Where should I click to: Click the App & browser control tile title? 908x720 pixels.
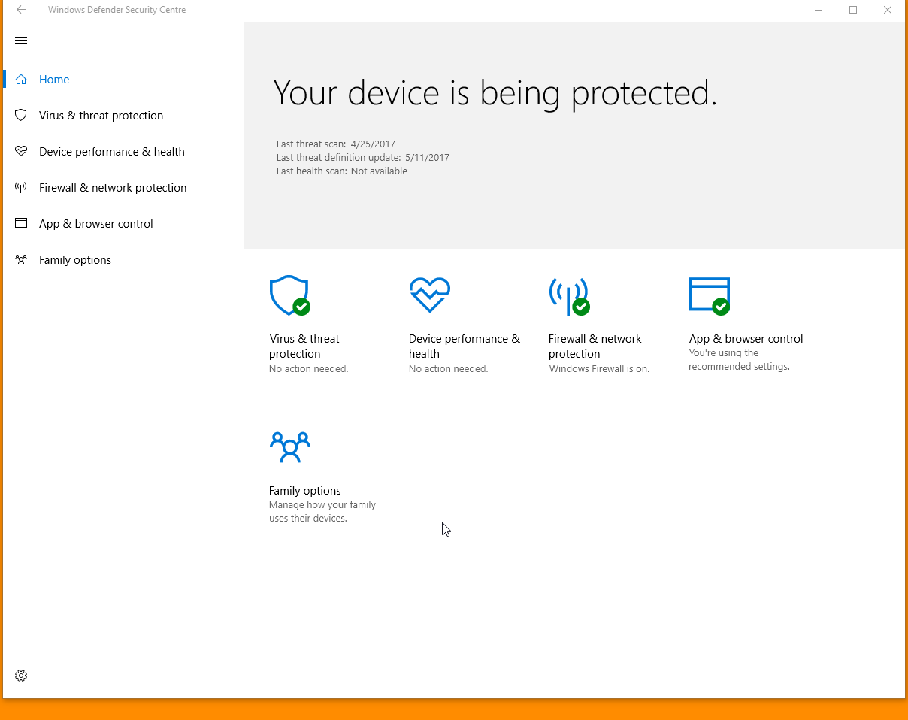(746, 339)
